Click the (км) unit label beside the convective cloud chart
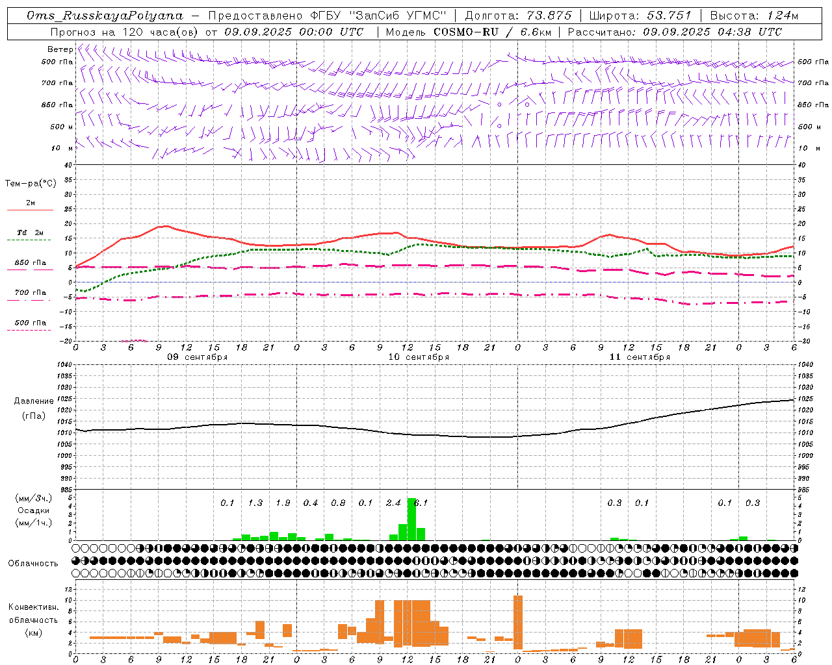Image resolution: width=832 pixels, height=665 pixels. point(33,633)
